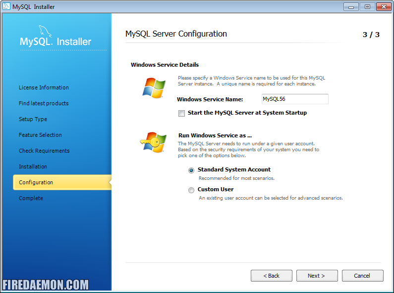Viewport: 394px width, 293px height.
Task: Click the Windows flag logo icon
Action: coord(154,87)
